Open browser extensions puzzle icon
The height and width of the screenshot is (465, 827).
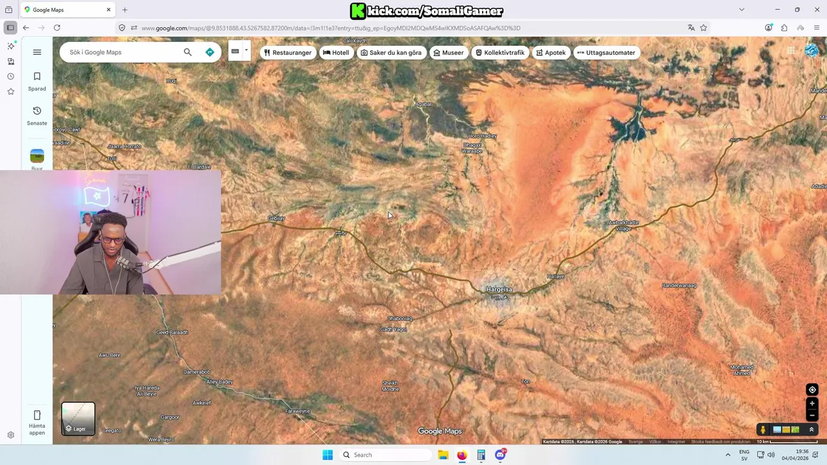point(784,28)
